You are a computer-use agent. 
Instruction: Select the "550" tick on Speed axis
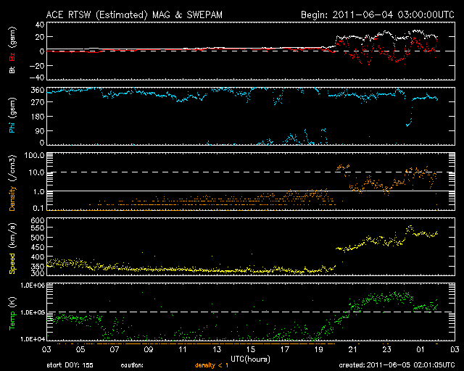[x=38, y=228]
